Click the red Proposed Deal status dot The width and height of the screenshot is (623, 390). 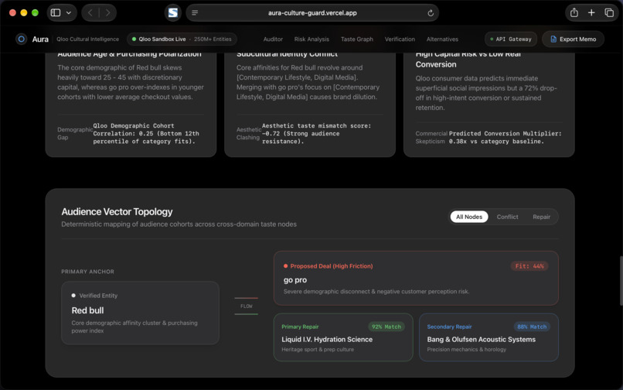point(285,266)
